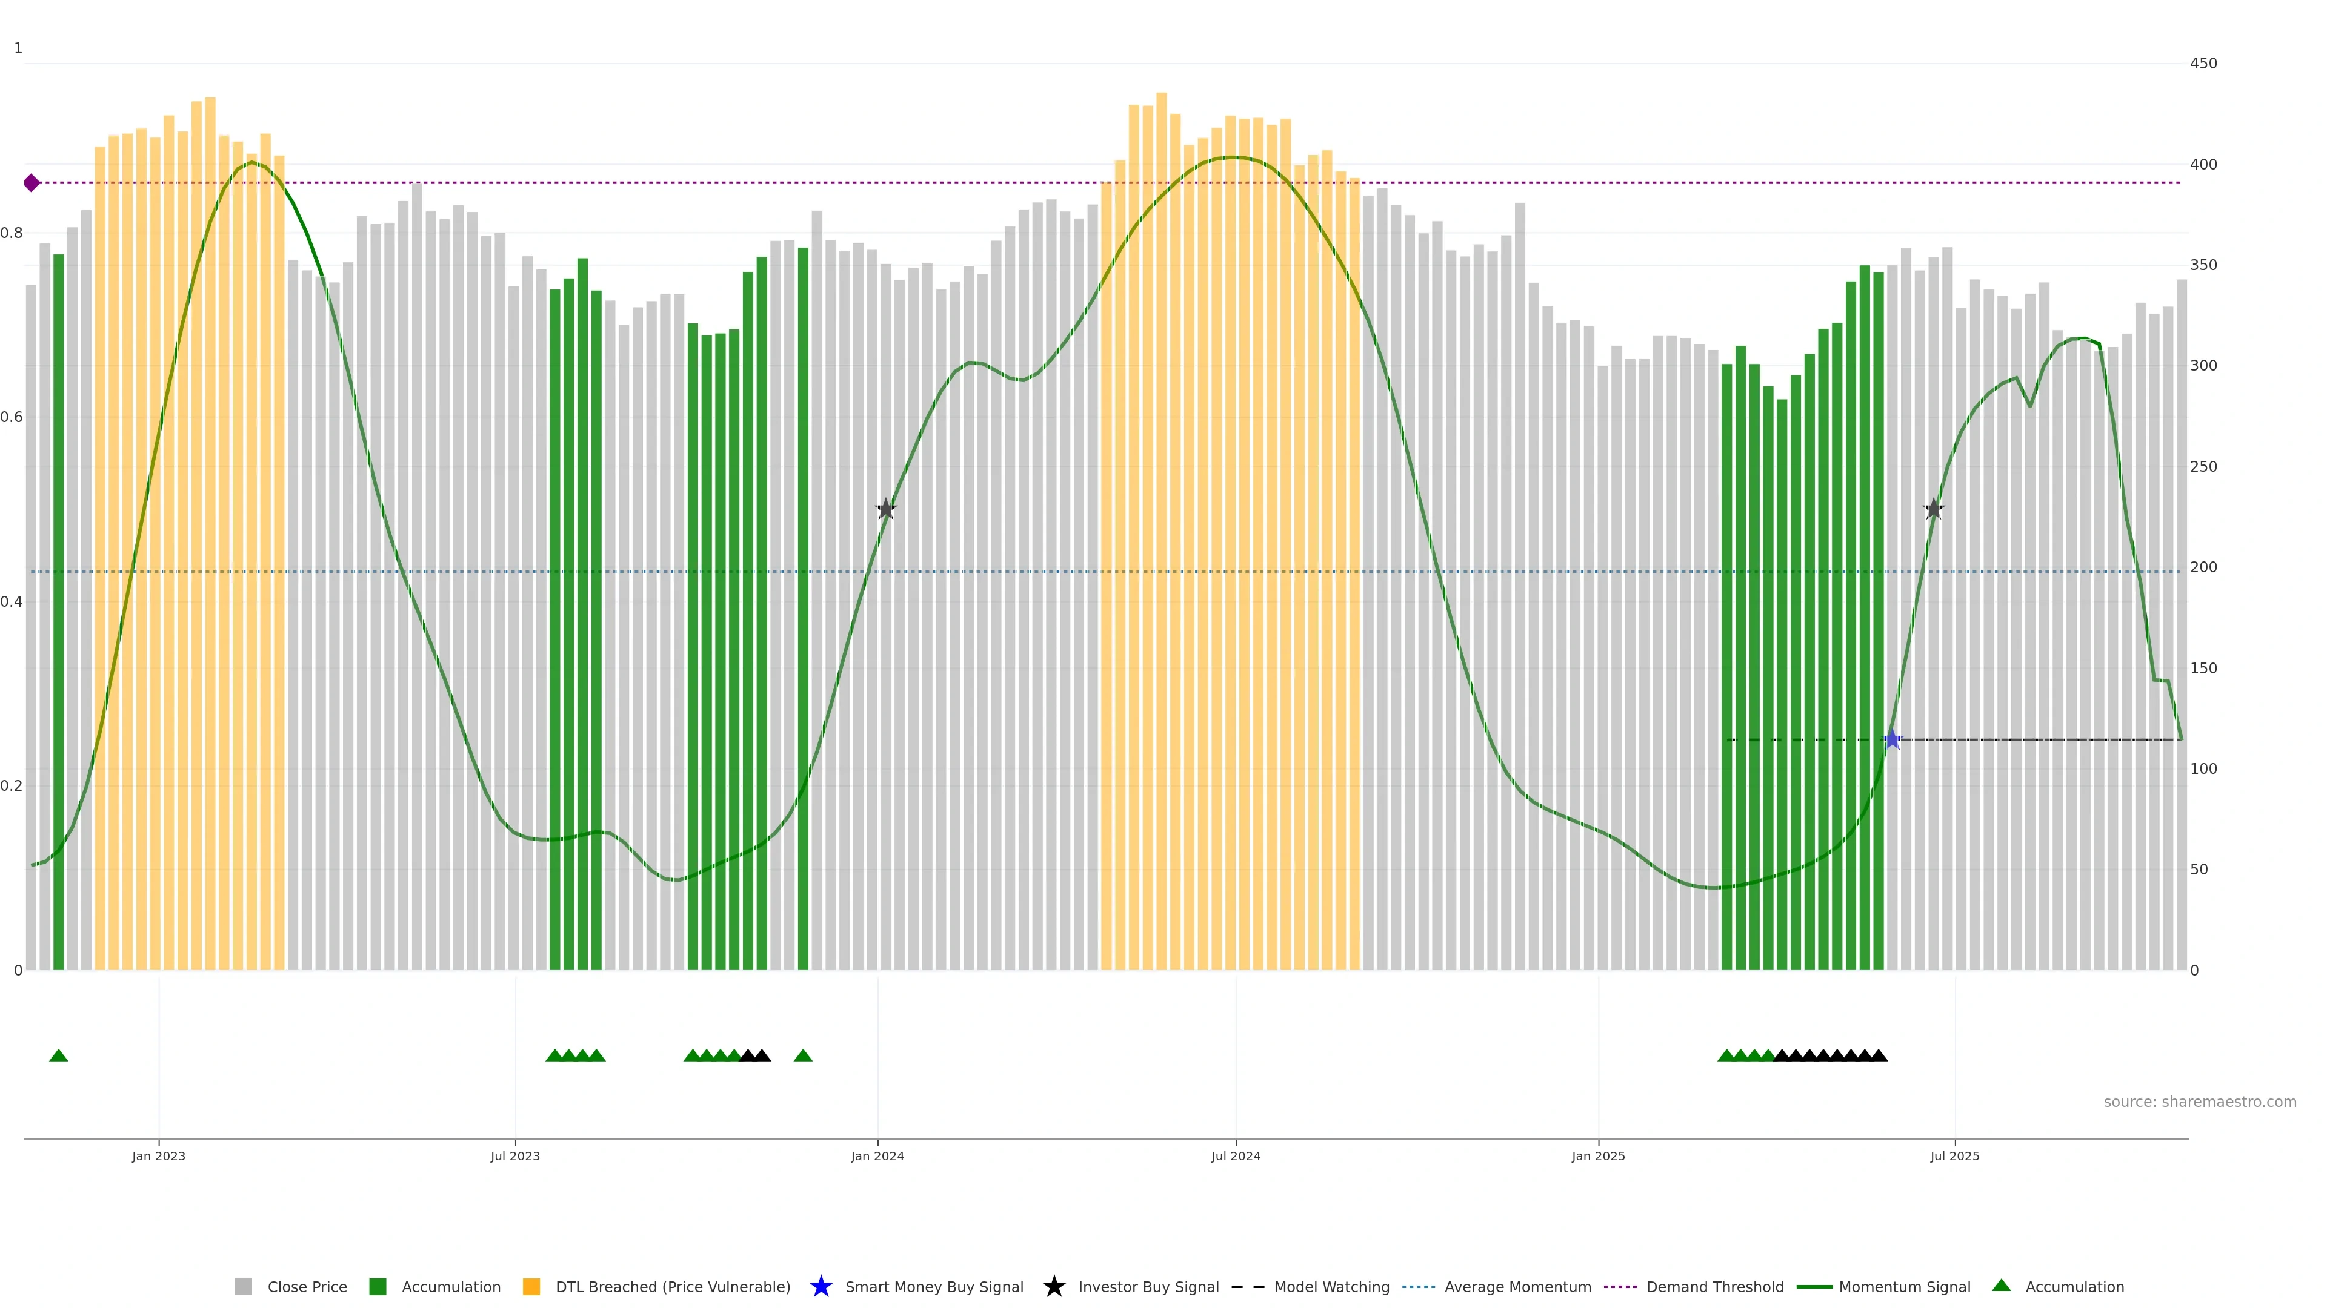Click the blue Smart Money Buy Signal star on chart
This screenshot has height=1308, width=2327.
[1891, 739]
